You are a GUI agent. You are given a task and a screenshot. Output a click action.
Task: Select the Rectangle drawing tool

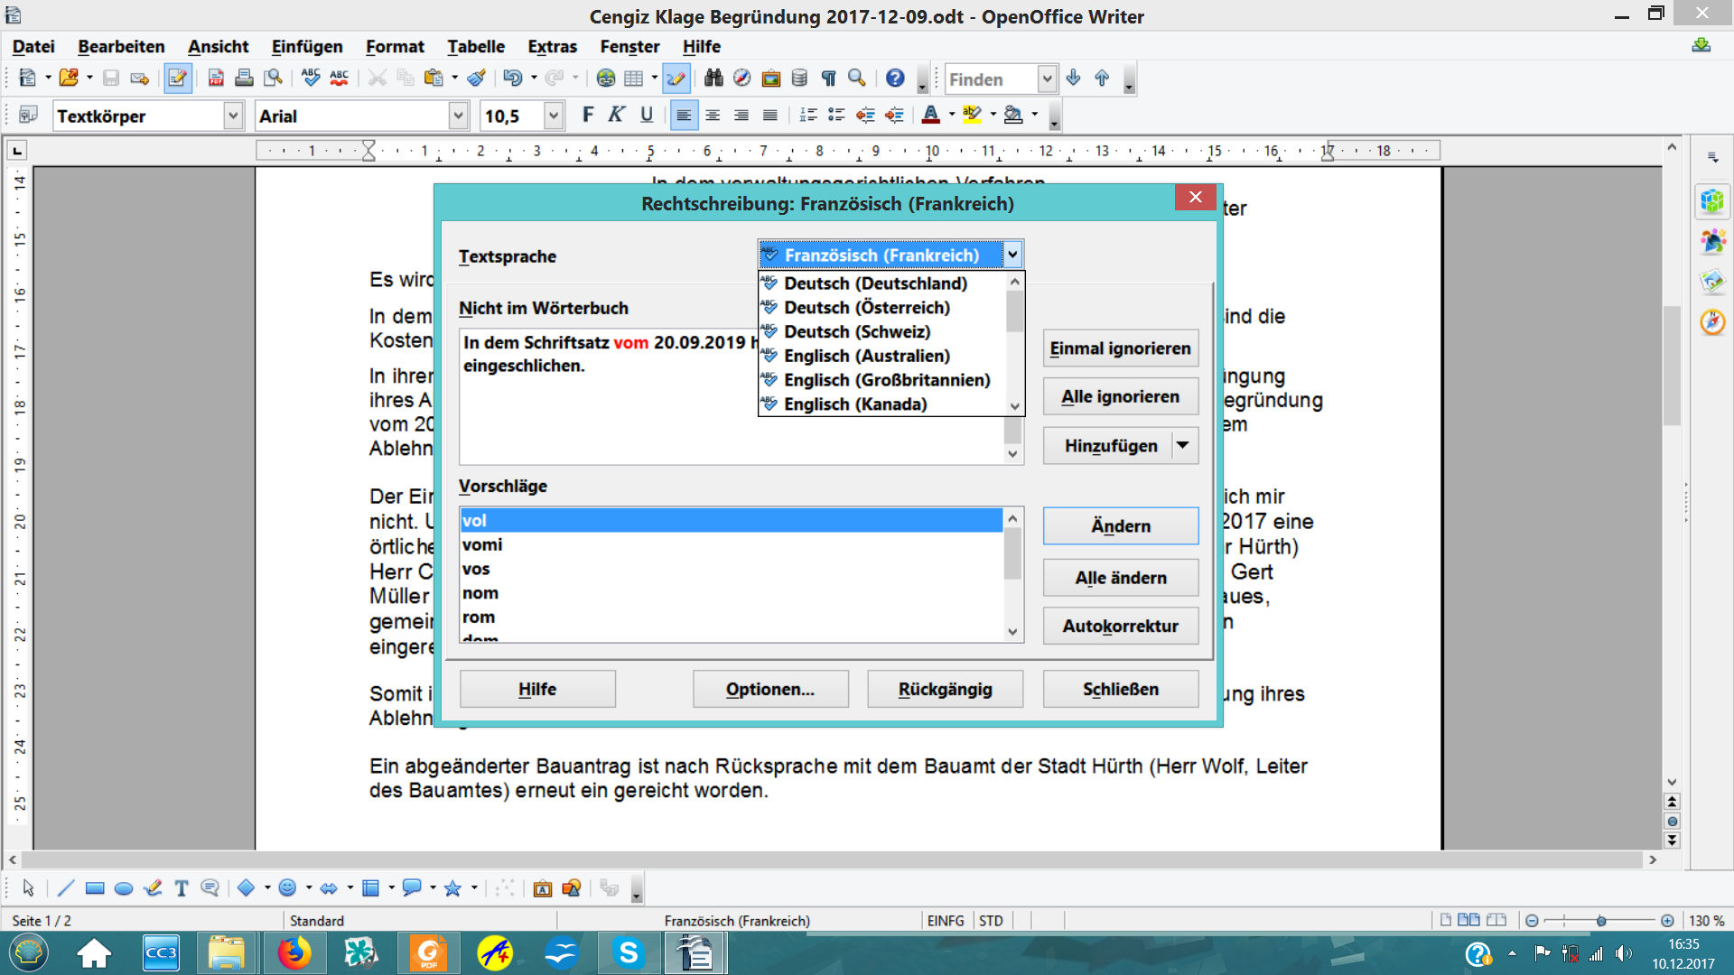coord(95,888)
